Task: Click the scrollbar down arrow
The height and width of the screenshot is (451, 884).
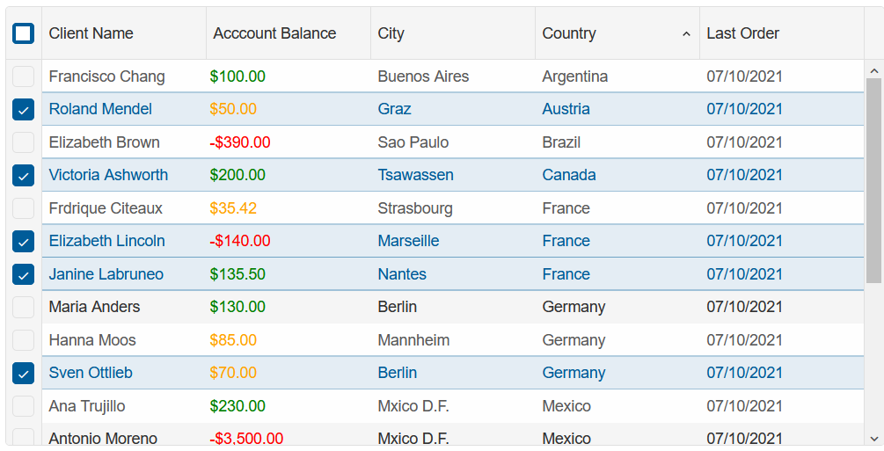Action: click(873, 438)
